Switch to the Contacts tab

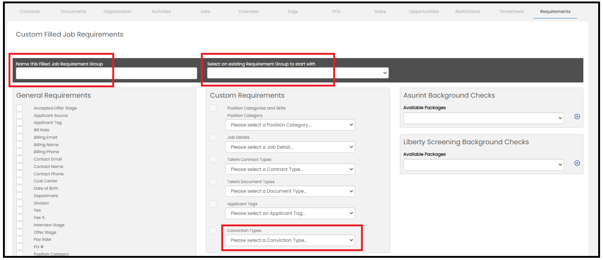pyautogui.click(x=30, y=11)
